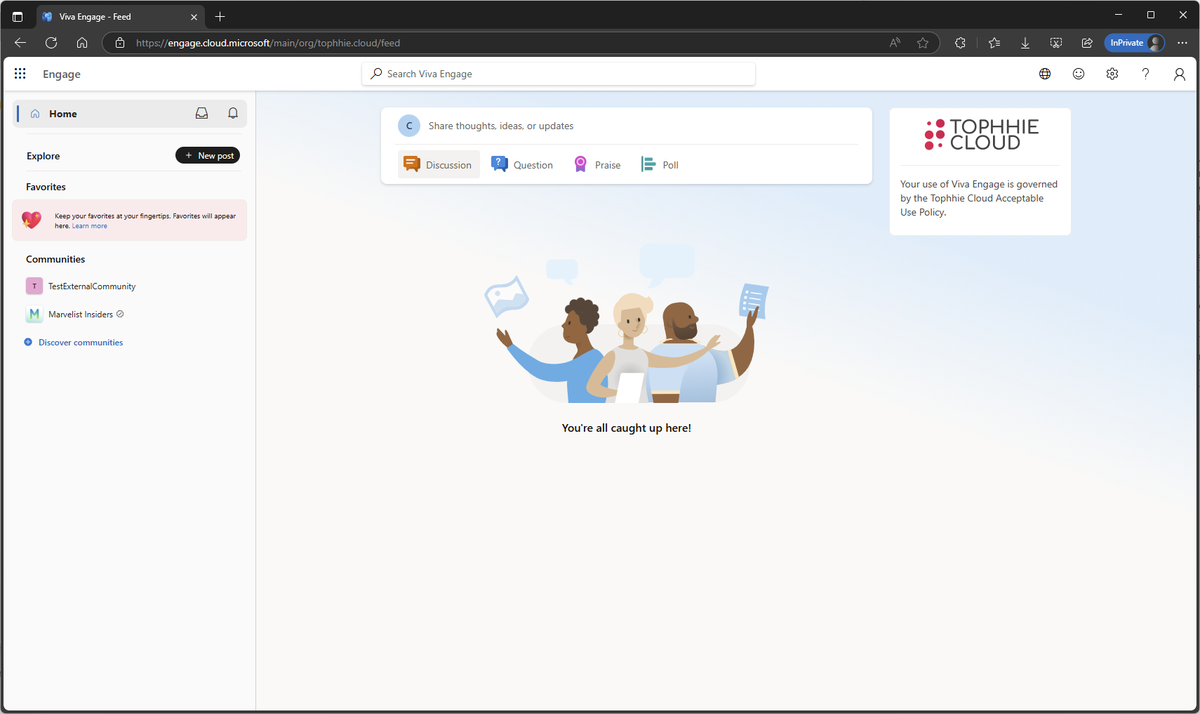Click the Tophhie Cloud logo
This screenshot has height=714, width=1200.
(981, 135)
